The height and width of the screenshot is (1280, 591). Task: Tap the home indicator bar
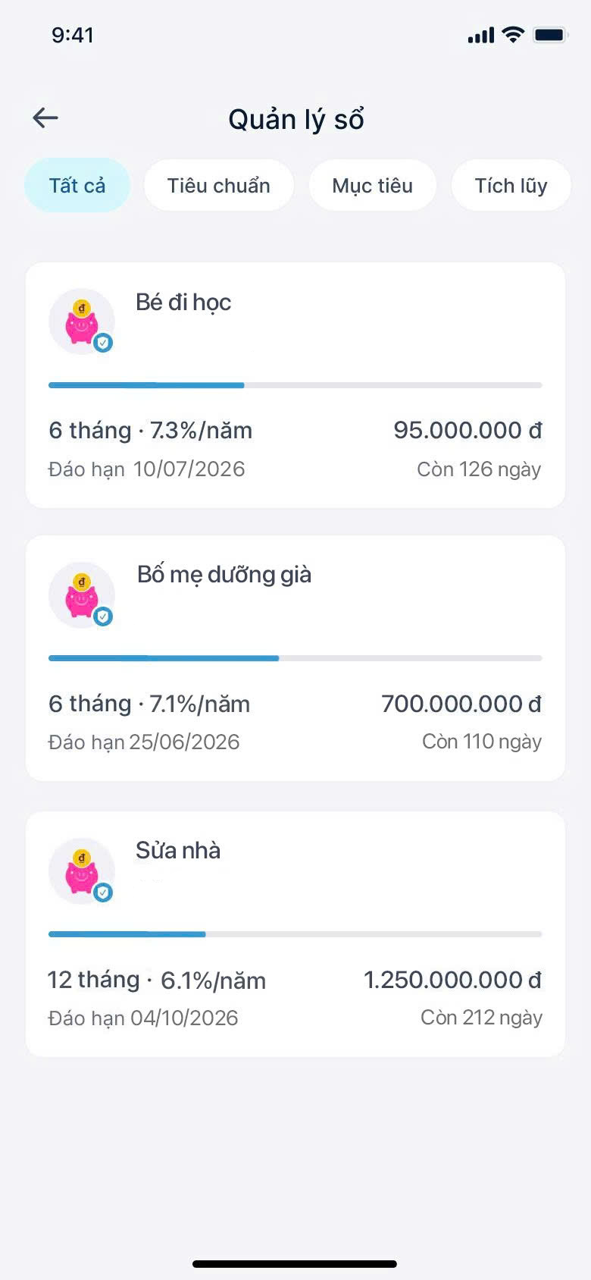tap(295, 1263)
